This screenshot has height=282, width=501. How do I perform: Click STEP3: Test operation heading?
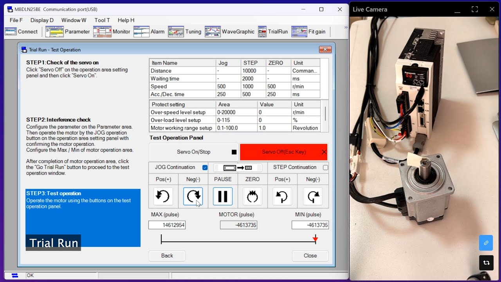point(54,193)
